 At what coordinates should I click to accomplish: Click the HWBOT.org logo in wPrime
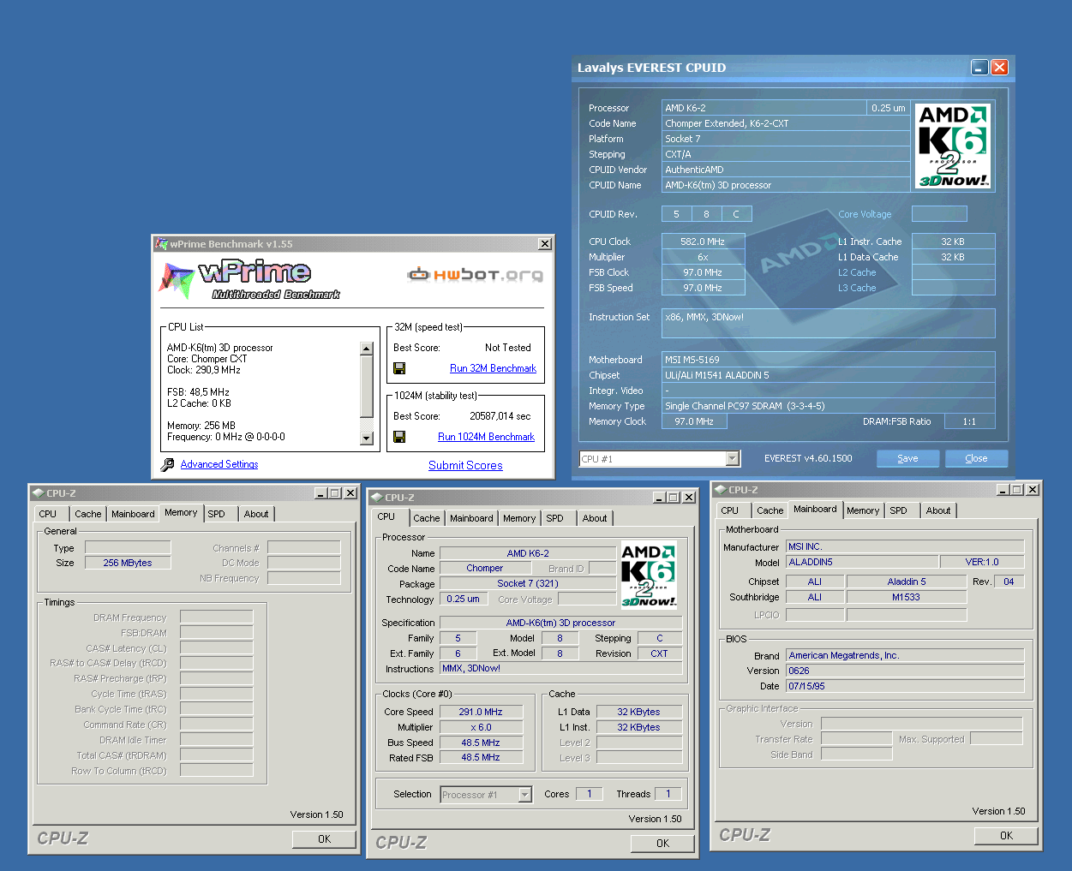(x=476, y=274)
